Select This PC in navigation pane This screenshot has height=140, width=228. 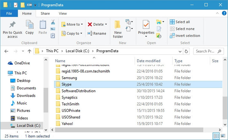[17, 73]
